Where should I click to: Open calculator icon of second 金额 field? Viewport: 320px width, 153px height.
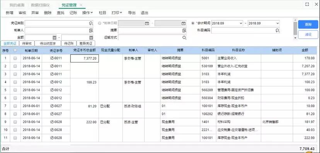[91, 38]
